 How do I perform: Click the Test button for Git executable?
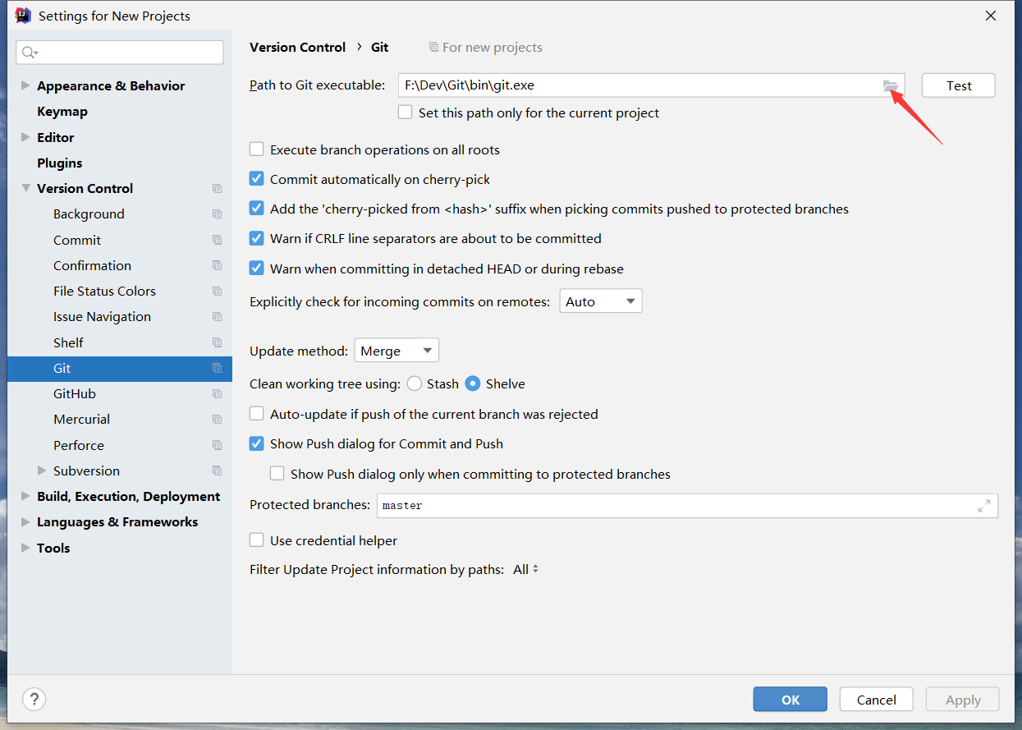point(958,85)
